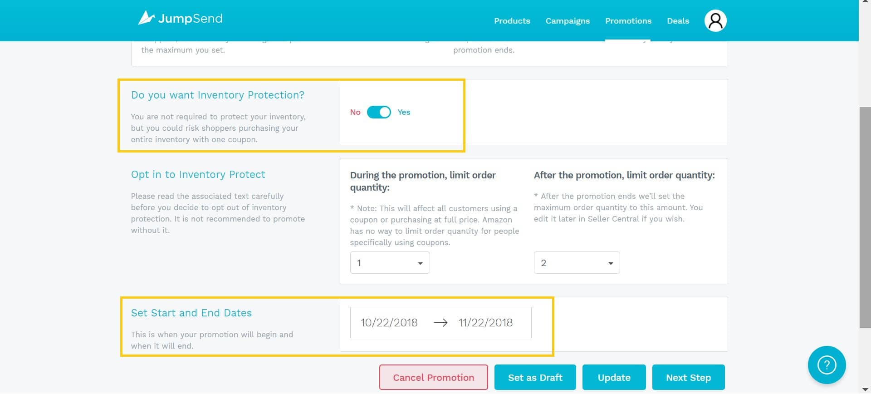Image resolution: width=871 pixels, height=394 pixels.
Task: Open the Promotions tab
Action: (628, 21)
